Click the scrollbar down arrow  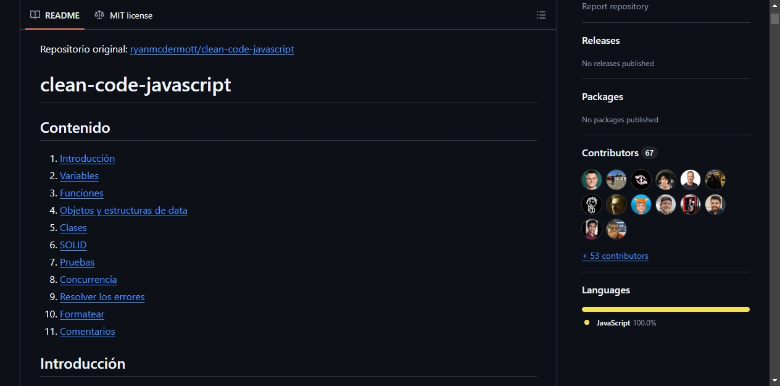click(774, 380)
